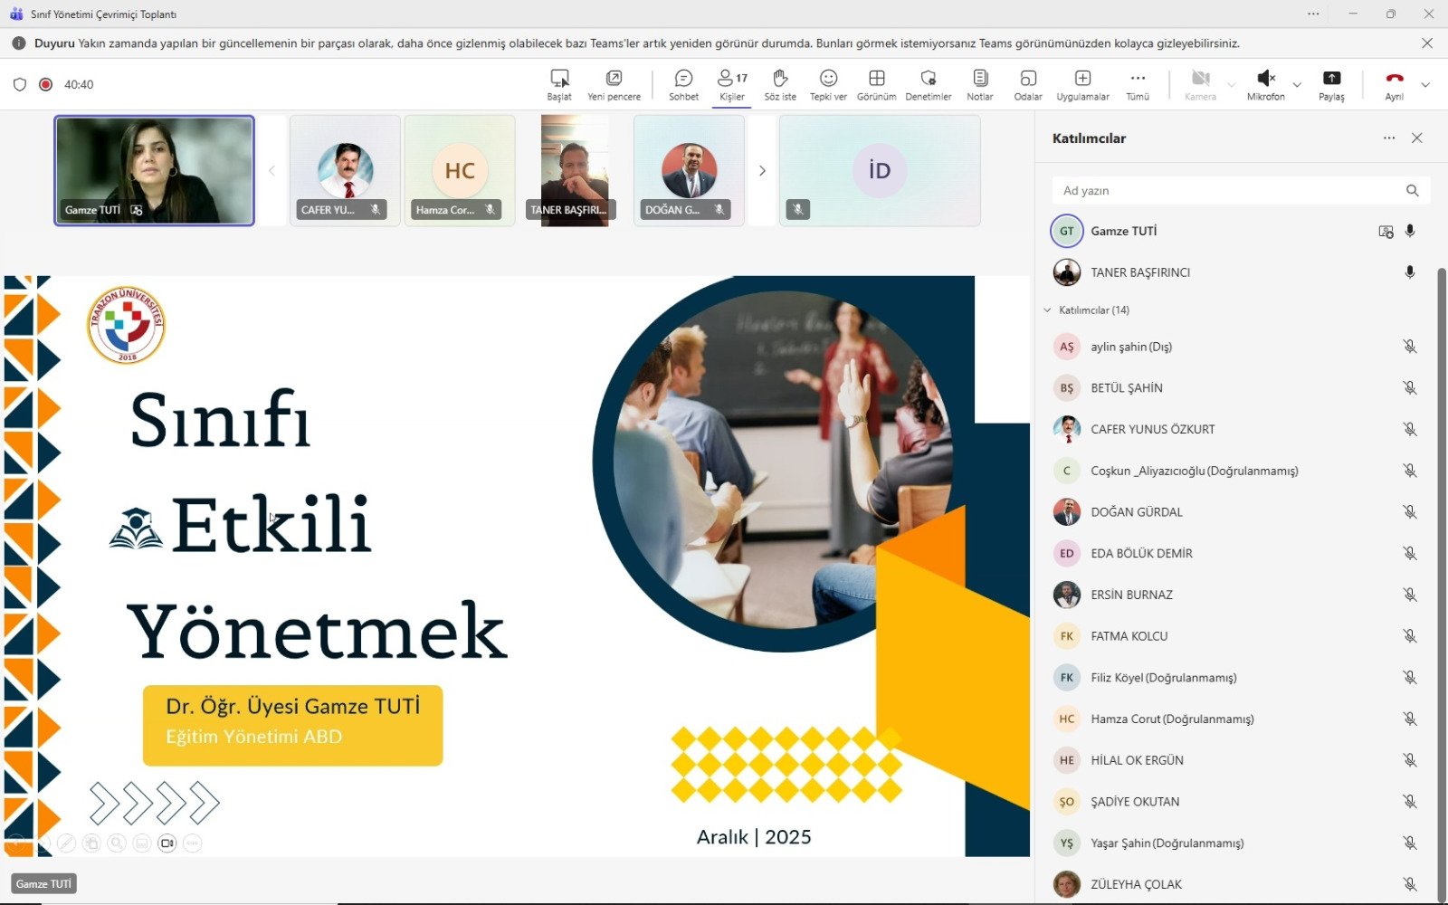Open Odalar breakout rooms
Viewport: 1448px width, 905px height.
(1028, 84)
